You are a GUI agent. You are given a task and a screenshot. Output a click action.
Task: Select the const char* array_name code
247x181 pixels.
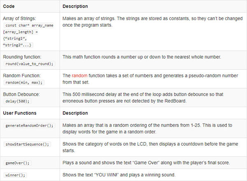(29, 25)
